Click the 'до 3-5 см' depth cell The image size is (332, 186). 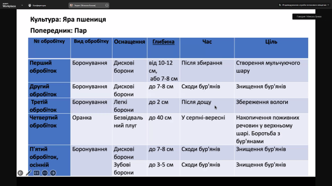(163, 168)
